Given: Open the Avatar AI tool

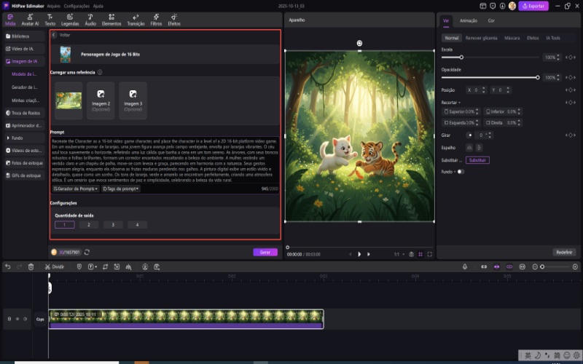Looking at the screenshot, I should tap(30, 19).
